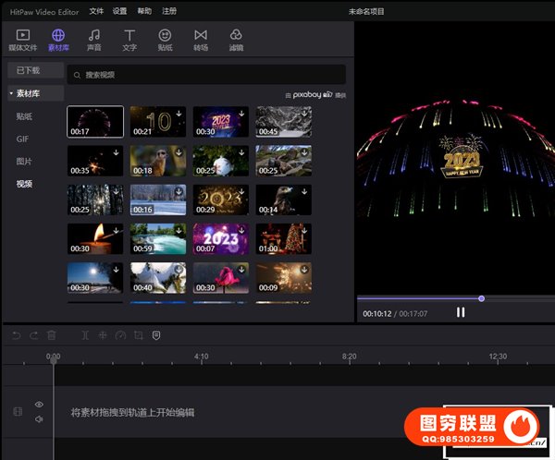
Task: Open the 滤镜 filters panel
Action: (x=236, y=39)
